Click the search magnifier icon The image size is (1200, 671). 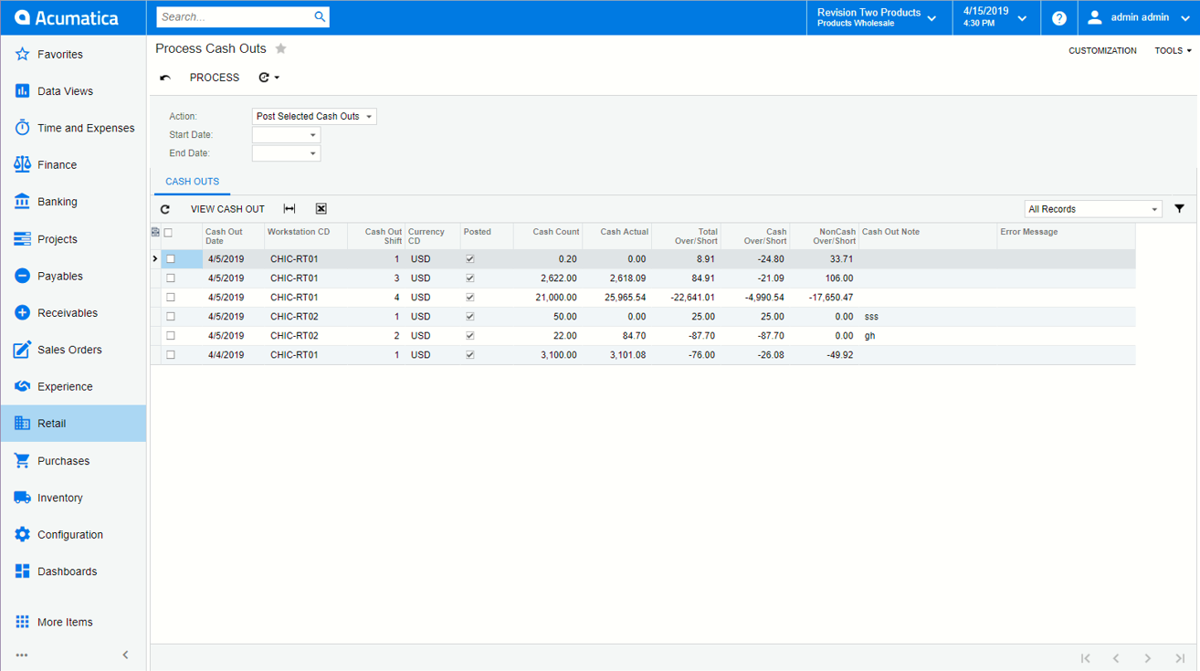pos(320,16)
